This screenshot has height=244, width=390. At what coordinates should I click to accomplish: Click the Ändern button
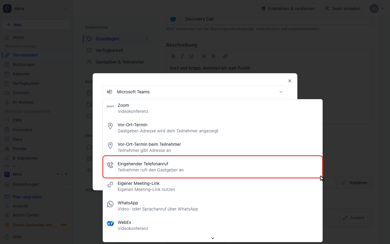click(354, 218)
